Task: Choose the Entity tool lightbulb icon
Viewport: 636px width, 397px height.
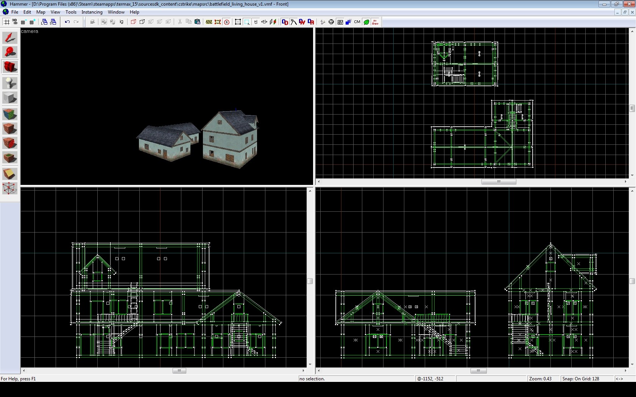Action: [x=10, y=83]
